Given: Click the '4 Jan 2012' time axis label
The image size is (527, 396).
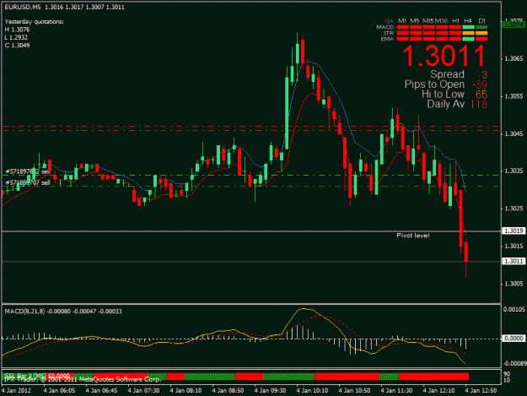Looking at the screenshot, I should (x=16, y=390).
